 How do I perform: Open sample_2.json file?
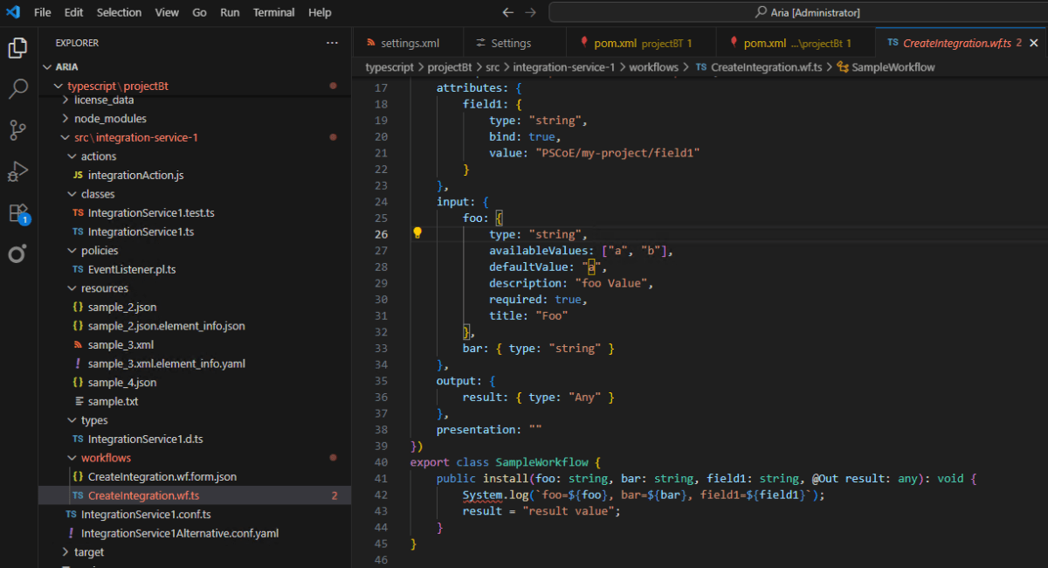pyautogui.click(x=122, y=308)
